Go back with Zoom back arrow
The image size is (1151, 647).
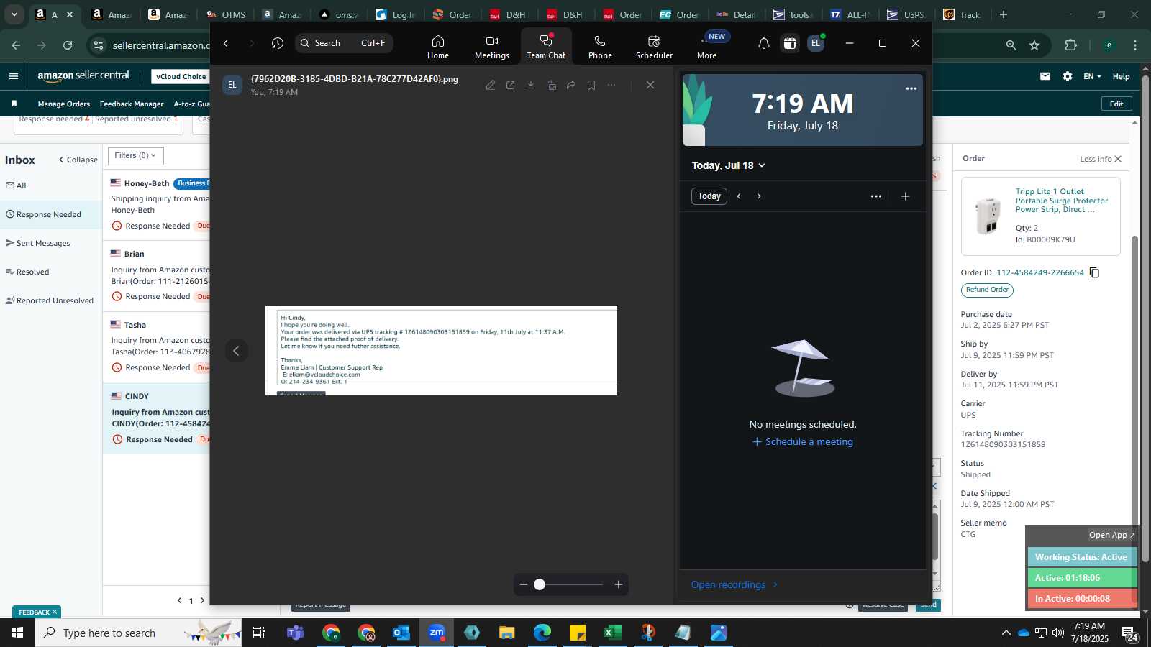226,43
